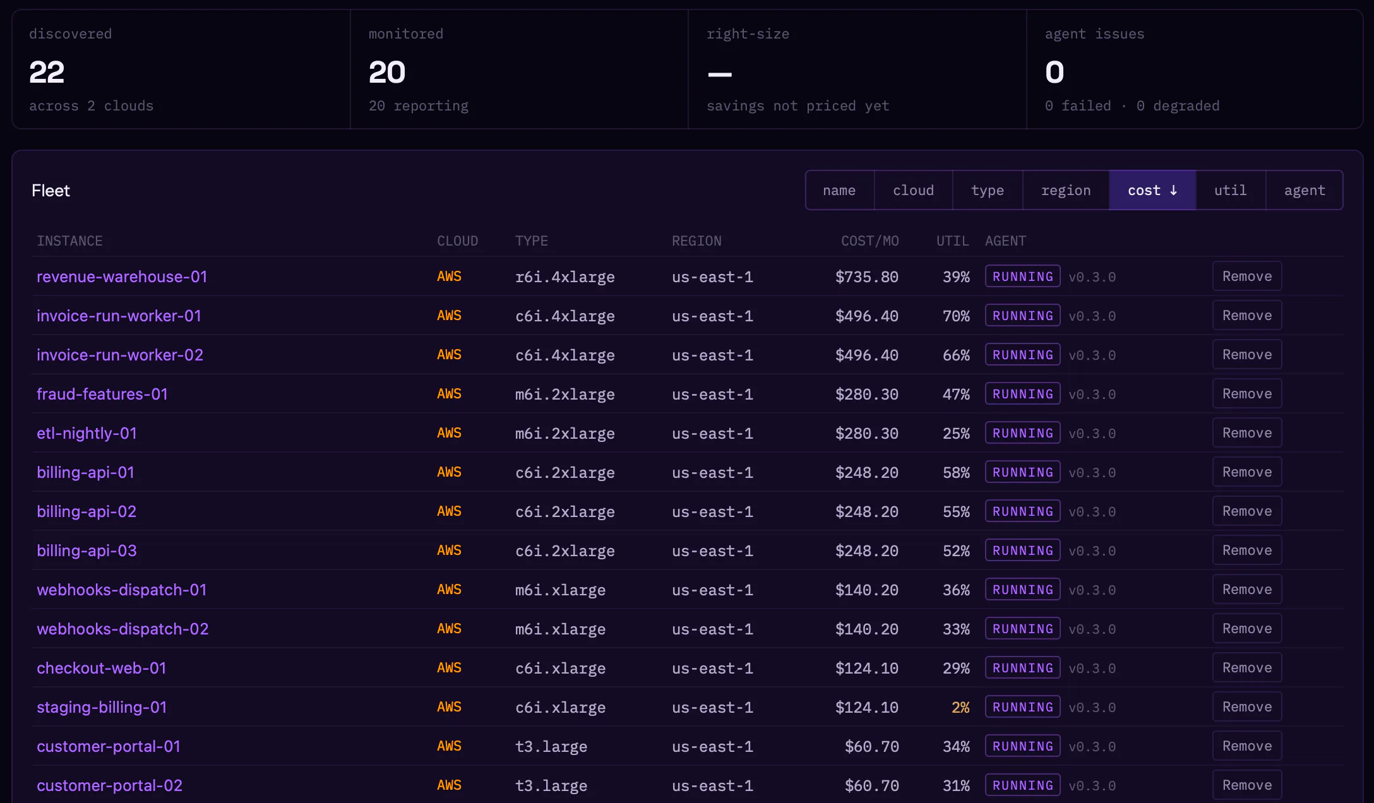1374x803 pixels.
Task: Remove the revenue-warehouse-01 instance
Action: [x=1247, y=276]
